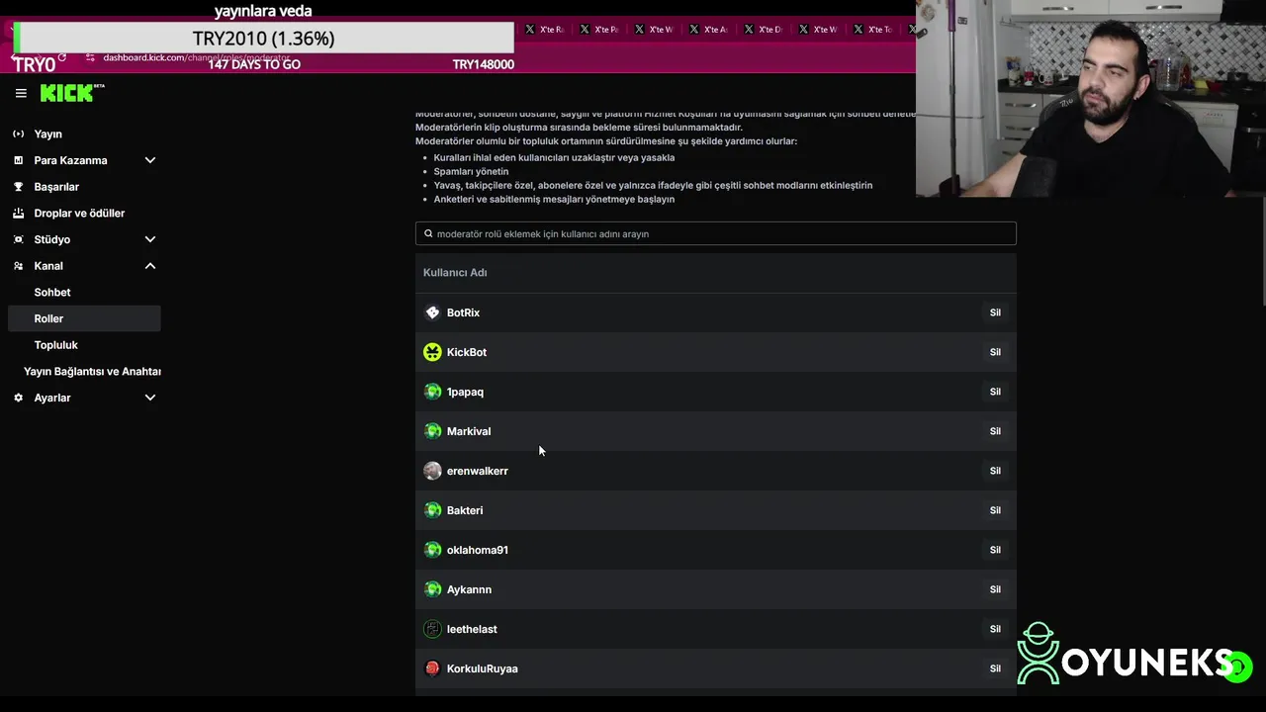1266x712 pixels.
Task: Click the KICK logo
Action: (x=72, y=93)
